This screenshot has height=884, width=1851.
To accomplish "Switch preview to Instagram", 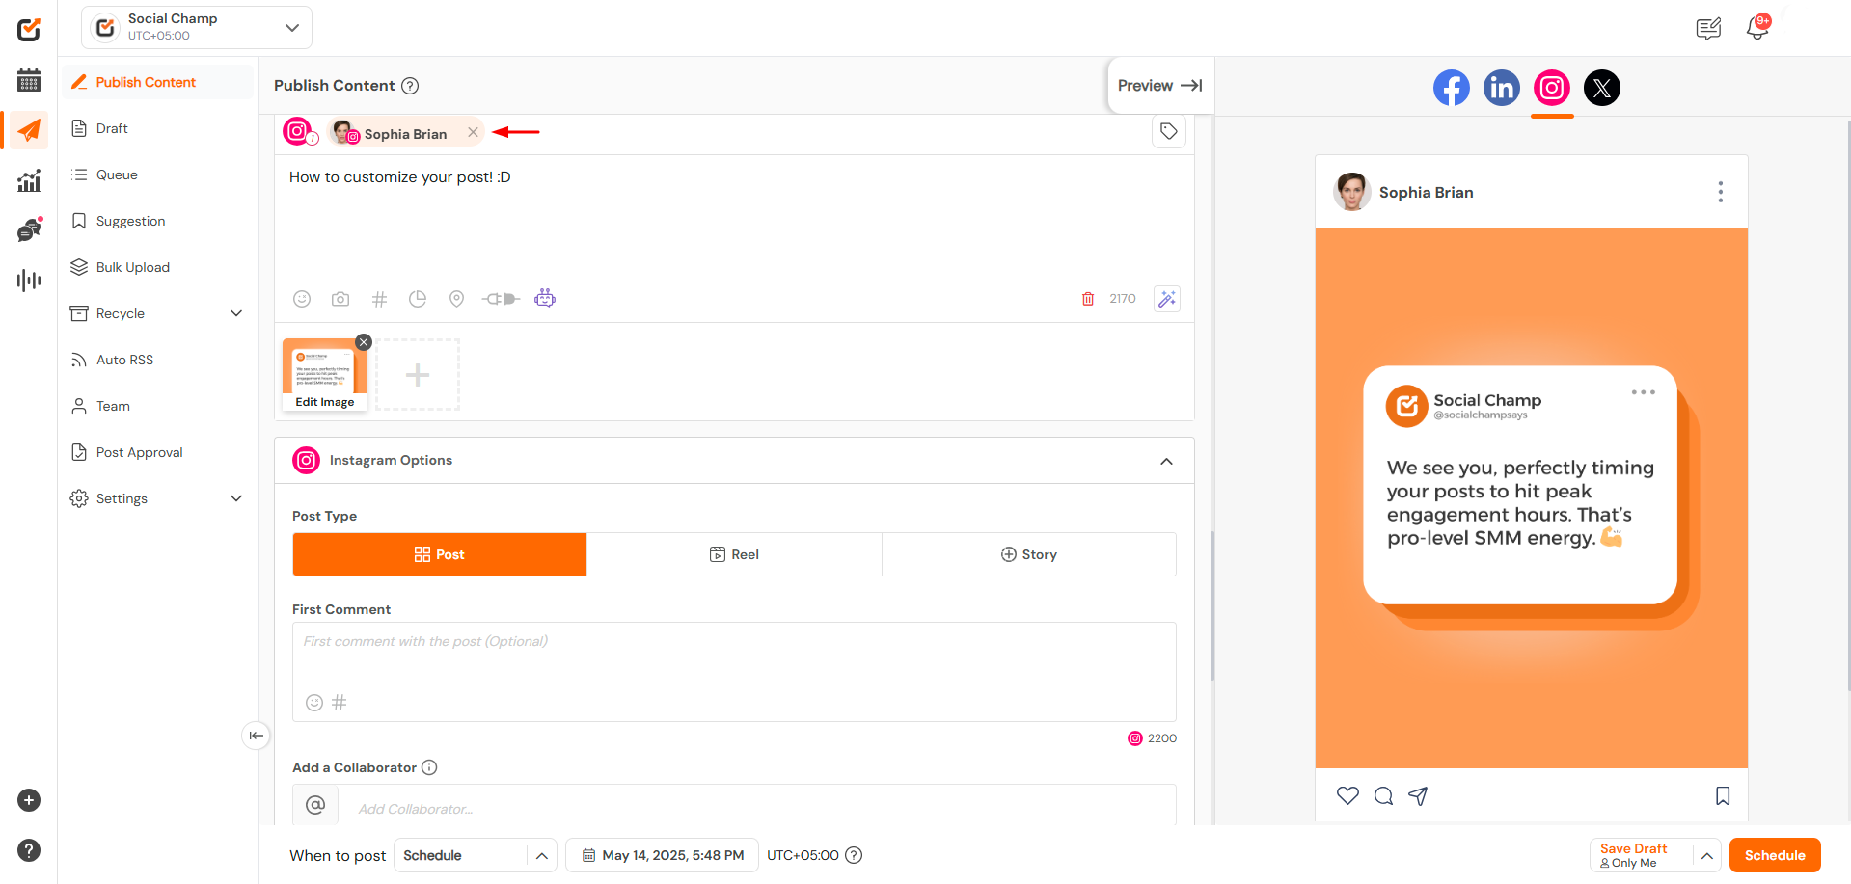I will pyautogui.click(x=1552, y=88).
